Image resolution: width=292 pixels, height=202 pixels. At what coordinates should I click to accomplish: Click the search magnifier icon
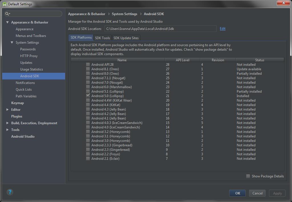point(7,14)
